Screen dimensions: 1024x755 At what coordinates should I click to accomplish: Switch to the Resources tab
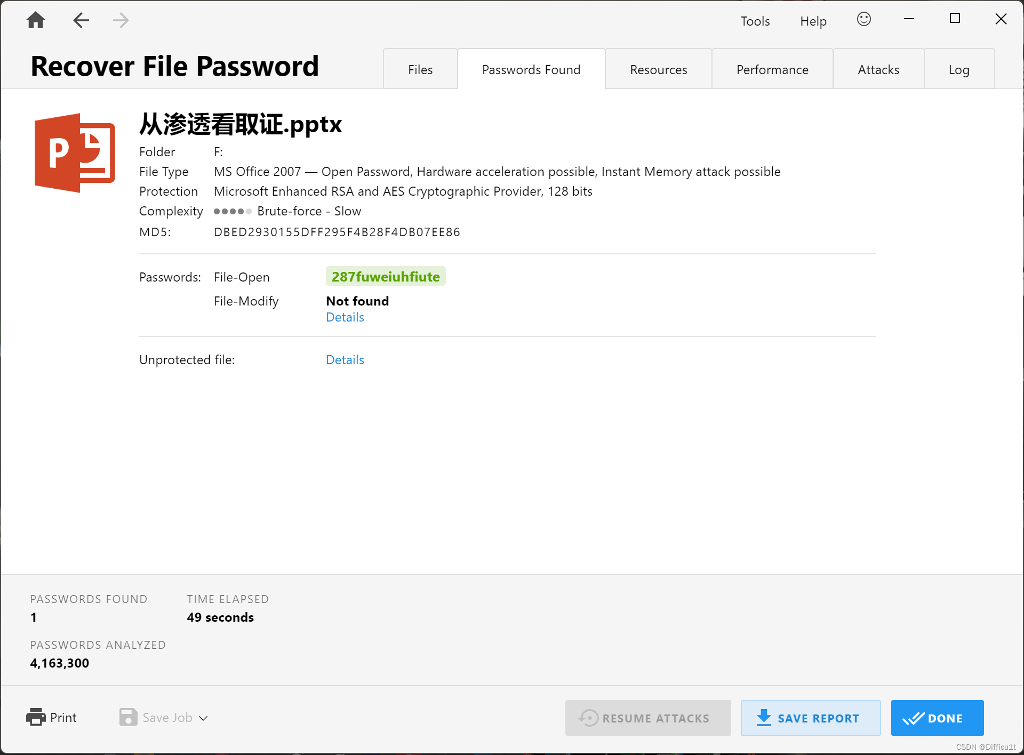pyautogui.click(x=658, y=70)
